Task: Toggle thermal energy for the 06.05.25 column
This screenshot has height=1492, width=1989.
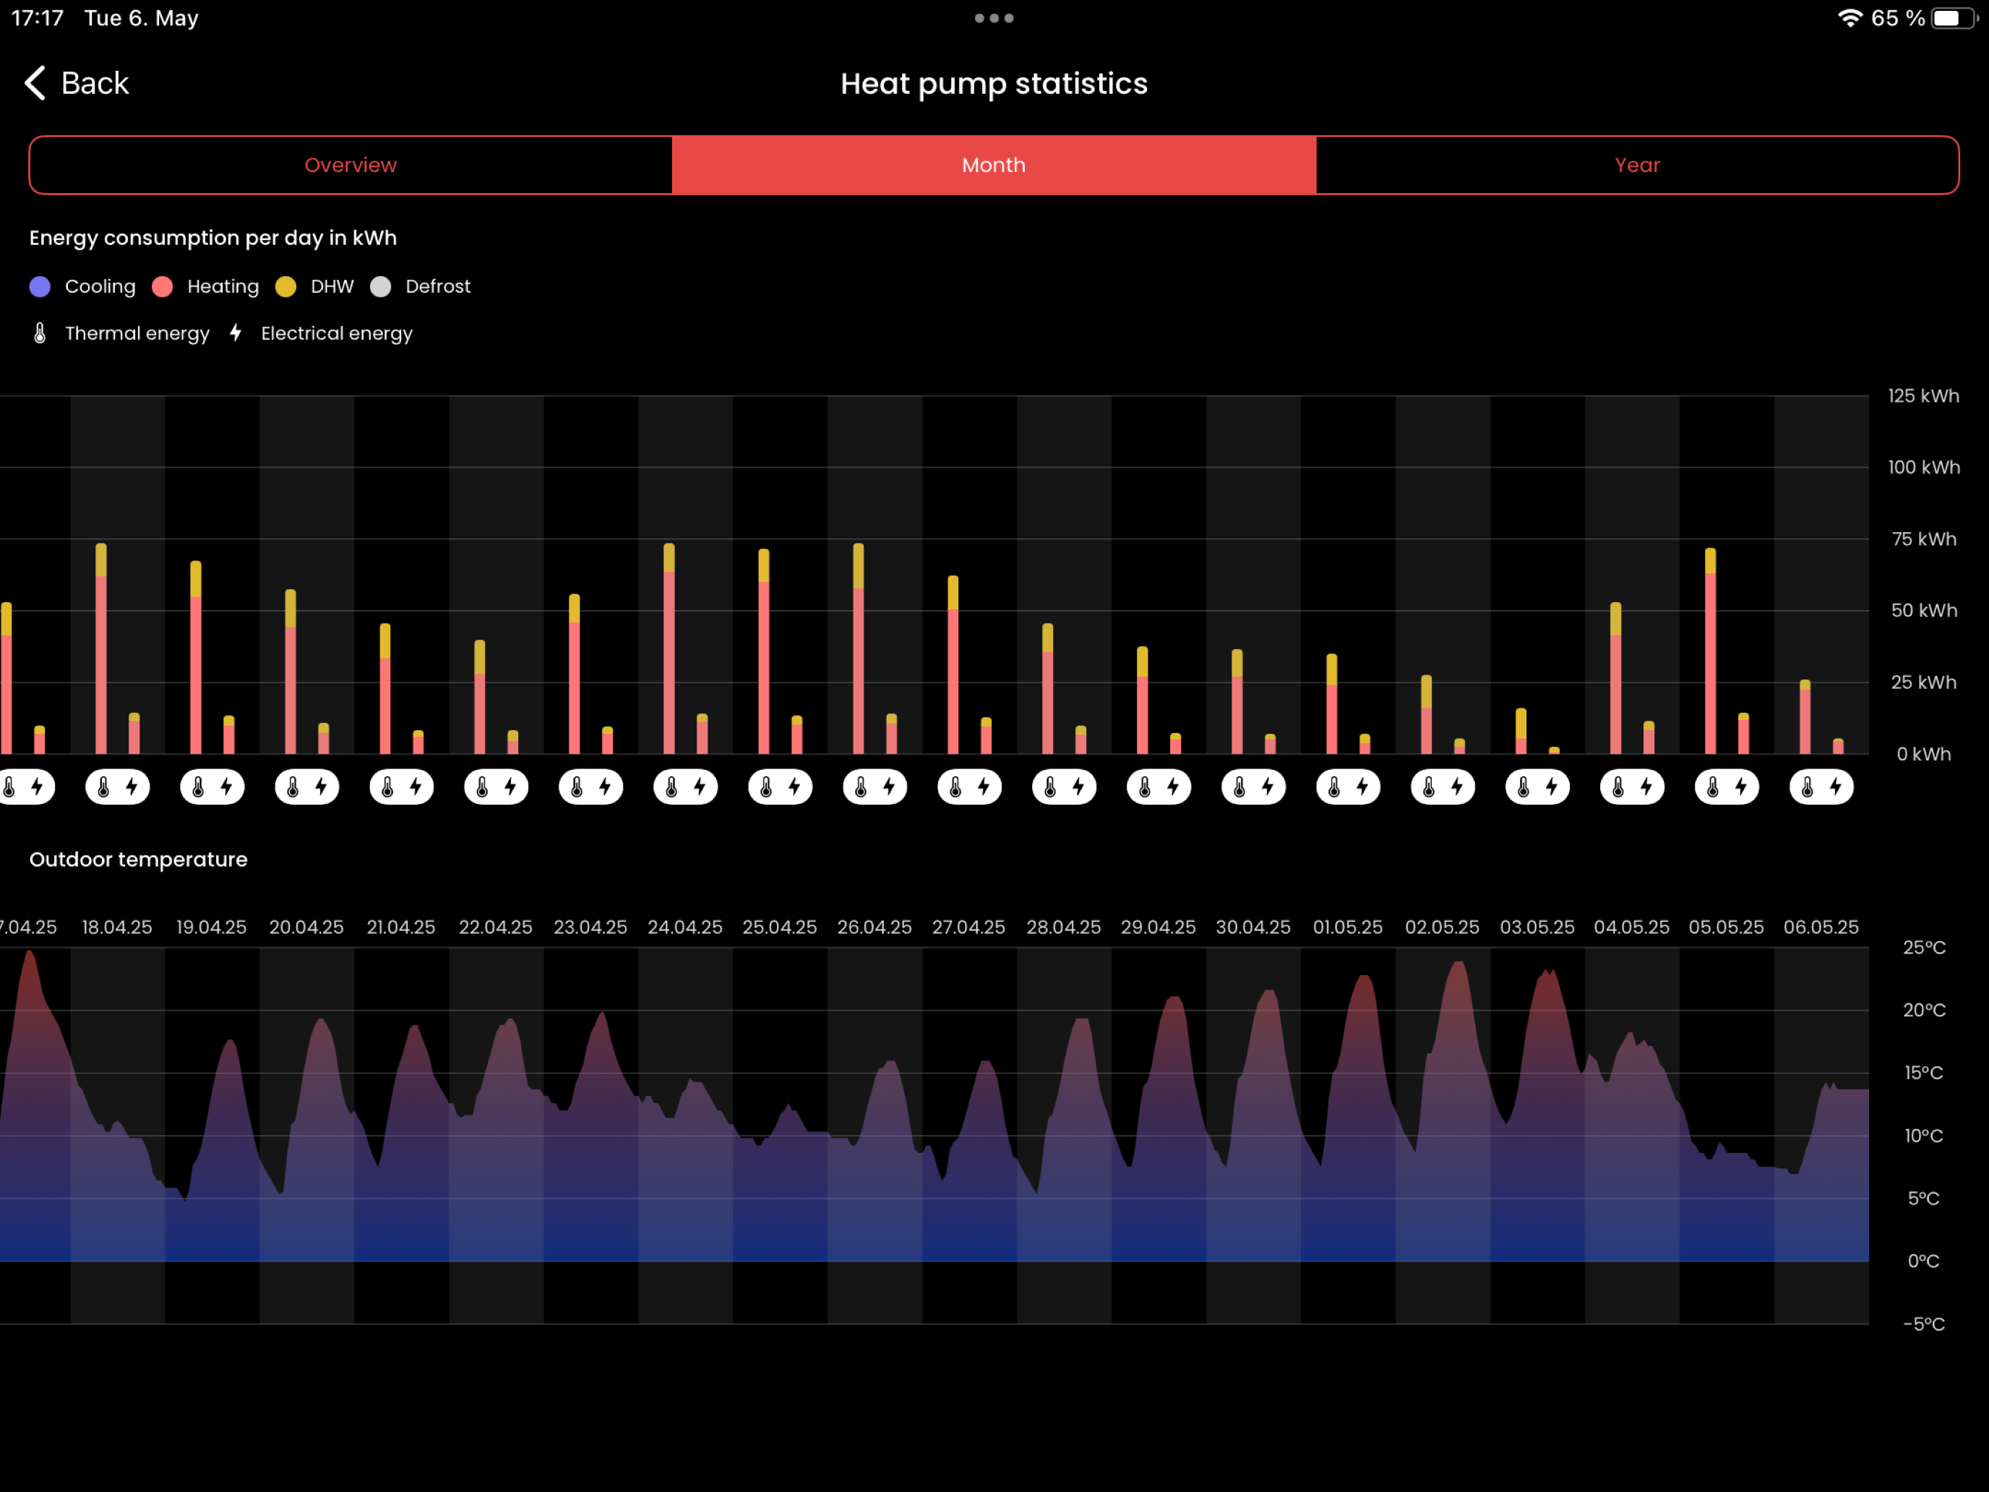Action: pyautogui.click(x=1808, y=788)
